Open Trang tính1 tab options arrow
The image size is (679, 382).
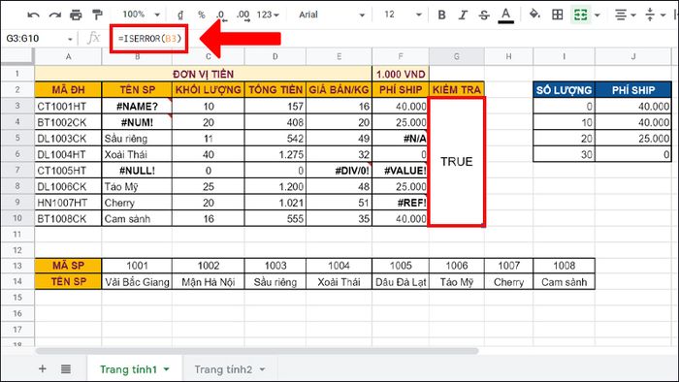tap(167, 370)
